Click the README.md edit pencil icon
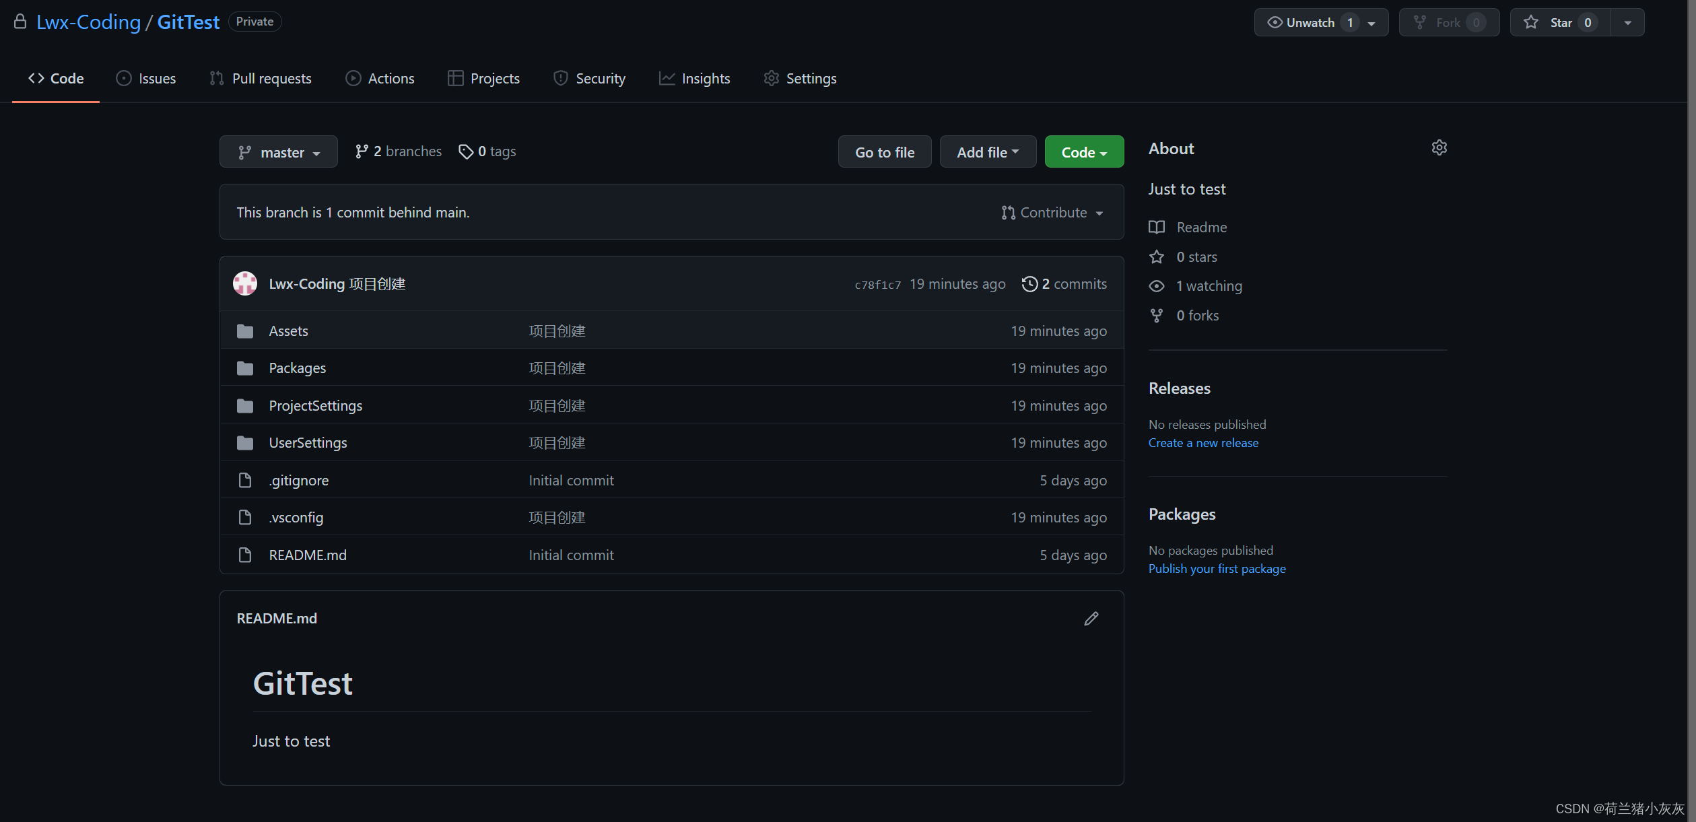The width and height of the screenshot is (1696, 822). (x=1091, y=618)
